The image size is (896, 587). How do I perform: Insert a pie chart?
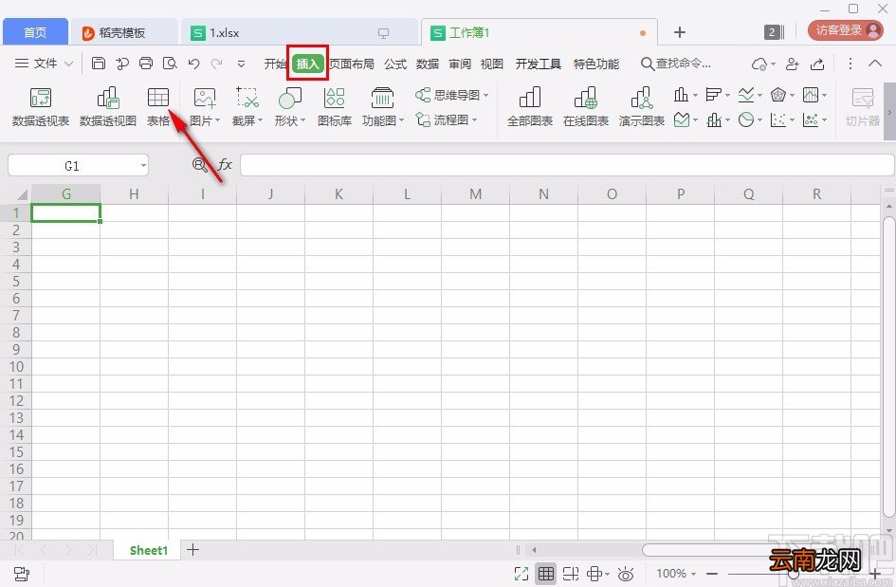(x=745, y=119)
